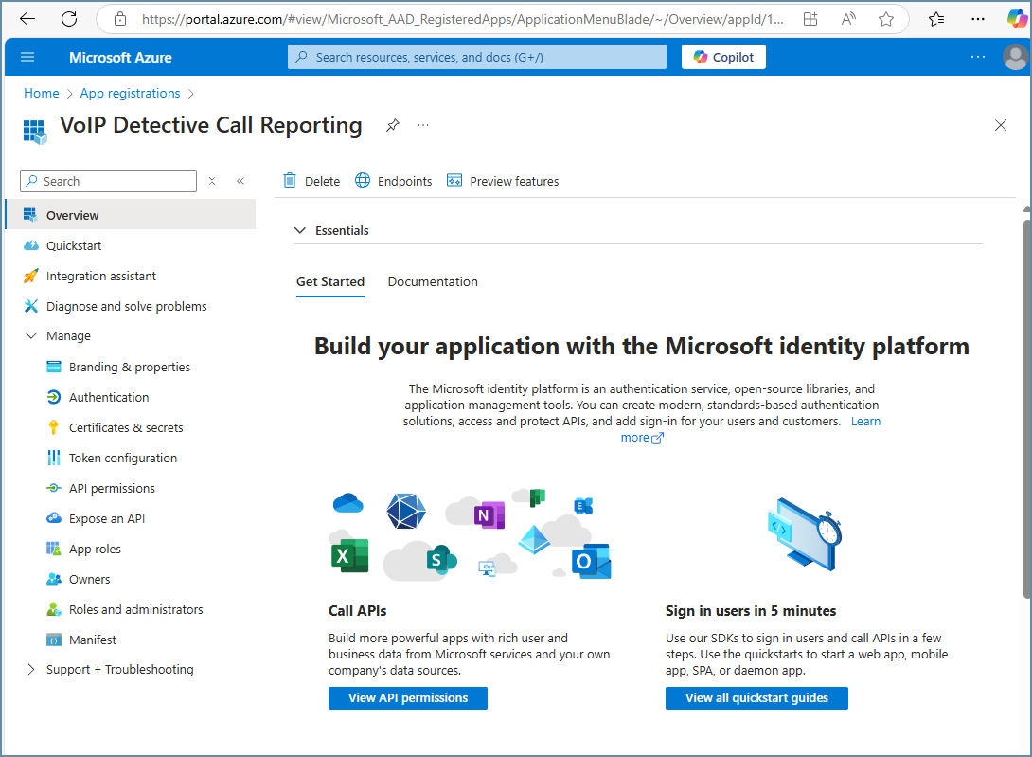Click the View all quickstart guides button
The image size is (1032, 757).
pos(756,698)
